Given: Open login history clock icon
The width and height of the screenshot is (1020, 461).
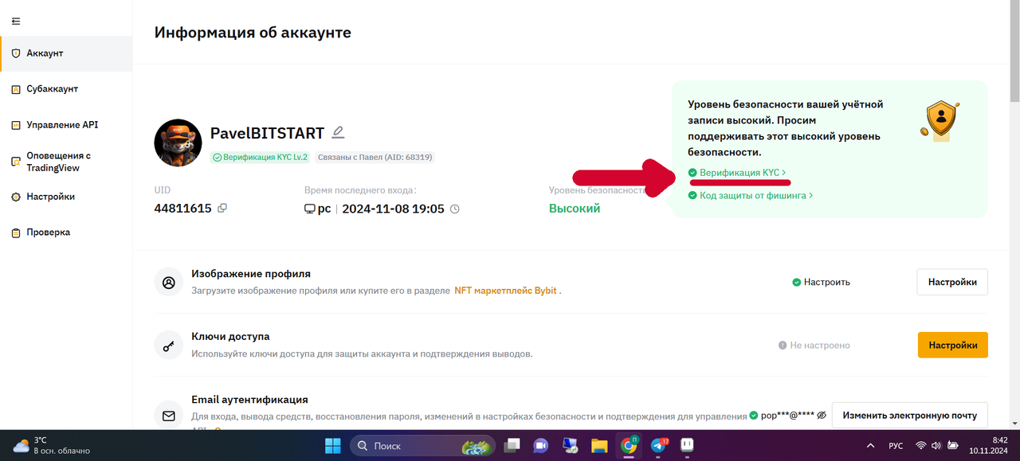Looking at the screenshot, I should 455,209.
